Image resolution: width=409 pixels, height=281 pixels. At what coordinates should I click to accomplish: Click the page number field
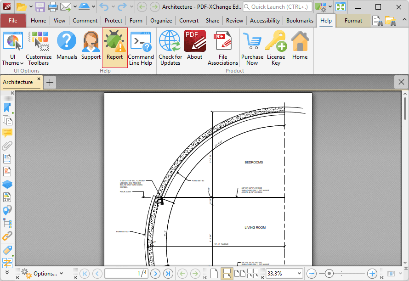point(126,274)
